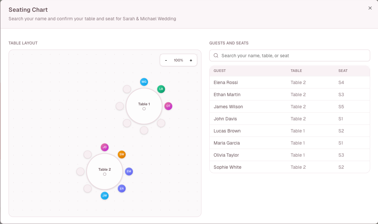Select the LB seat avatar at Table 1

[x=161, y=89]
